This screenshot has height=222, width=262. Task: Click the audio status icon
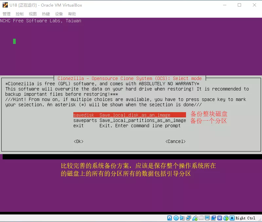(182, 218)
